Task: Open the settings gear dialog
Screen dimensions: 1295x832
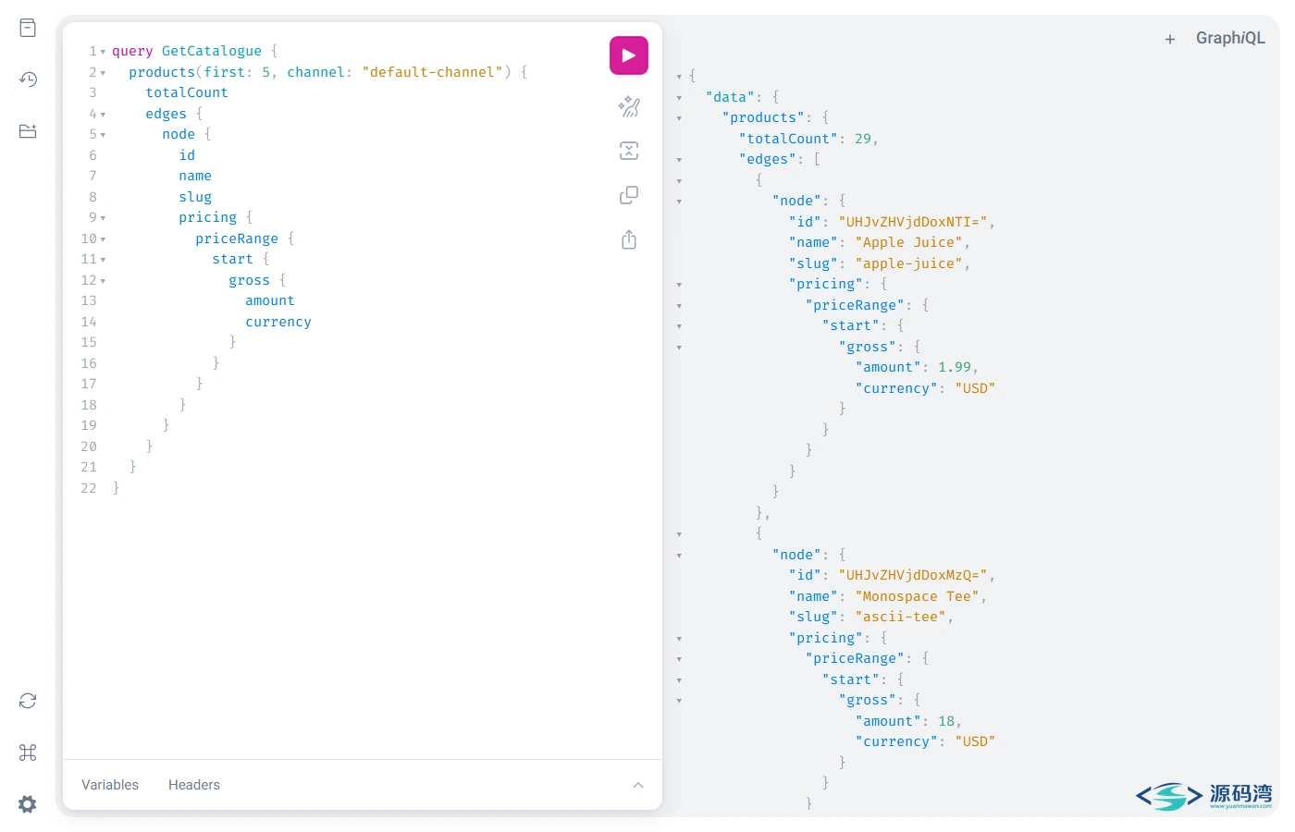Action: pyautogui.click(x=28, y=804)
